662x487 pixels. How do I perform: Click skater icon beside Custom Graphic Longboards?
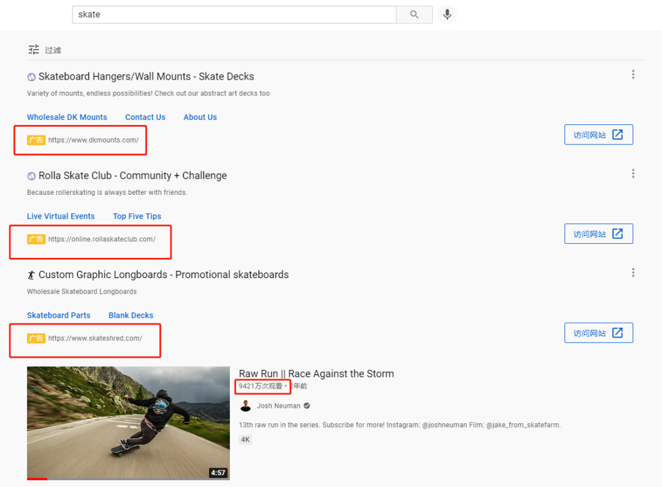click(x=31, y=275)
